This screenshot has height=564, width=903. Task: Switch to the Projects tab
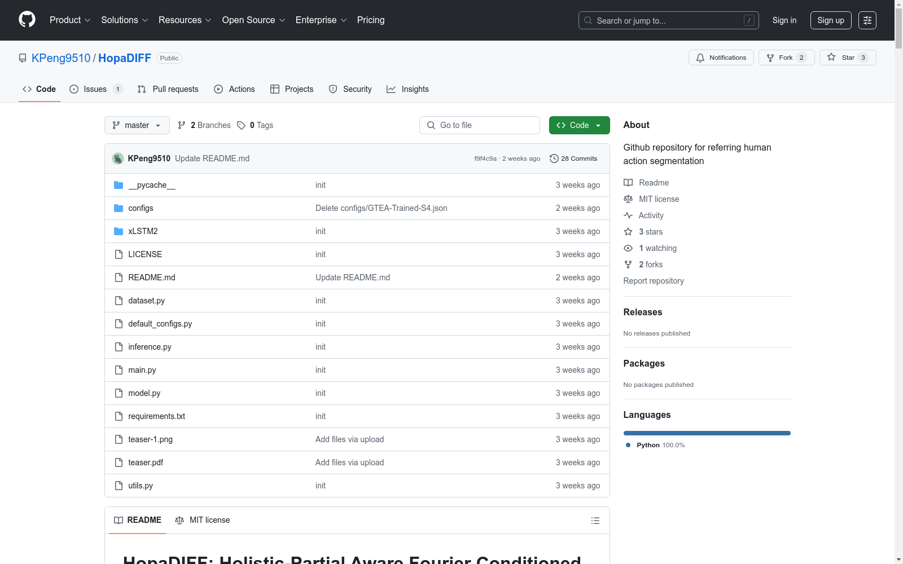292,89
